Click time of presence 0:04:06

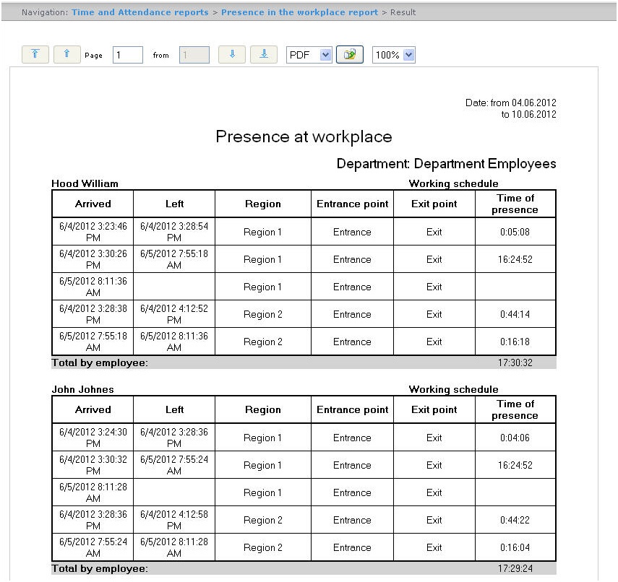515,438
